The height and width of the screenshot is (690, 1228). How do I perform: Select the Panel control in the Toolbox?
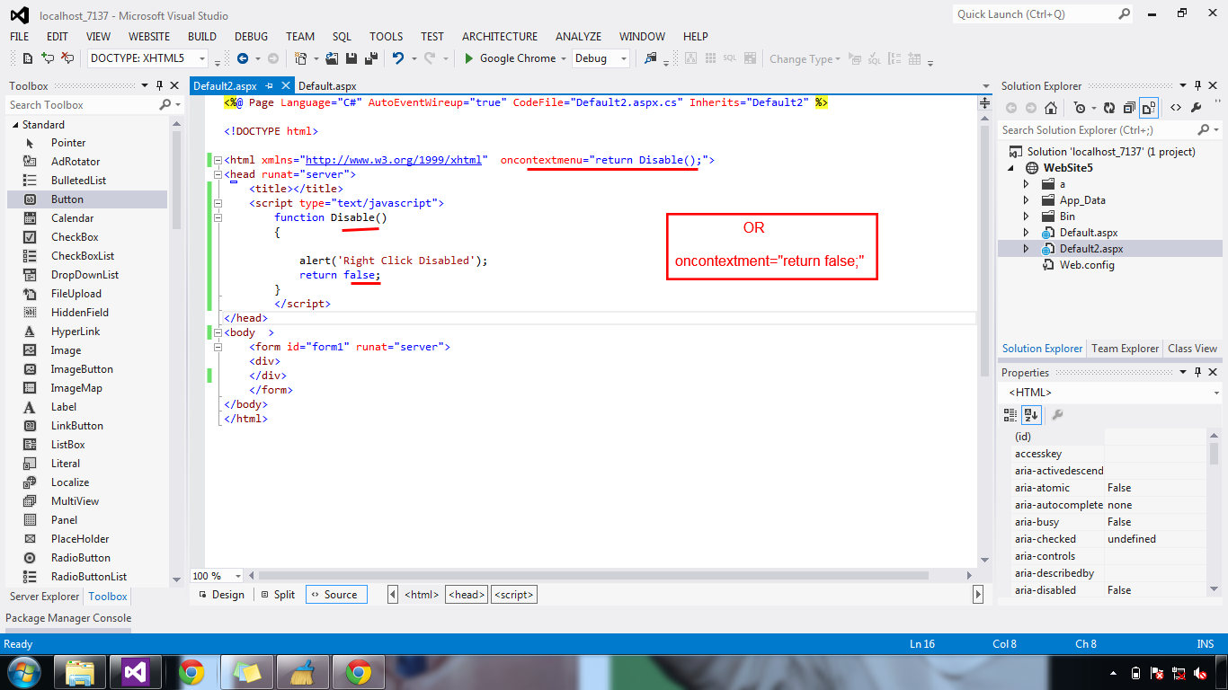(87, 520)
